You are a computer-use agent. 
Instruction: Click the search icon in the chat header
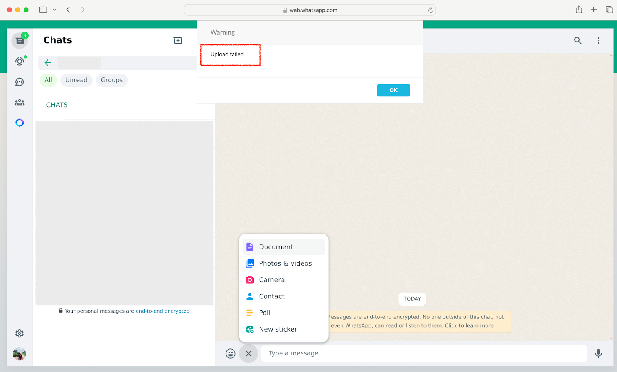point(578,40)
